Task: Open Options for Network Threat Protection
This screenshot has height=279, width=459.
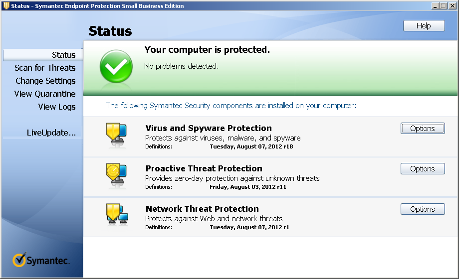Action: click(422, 209)
